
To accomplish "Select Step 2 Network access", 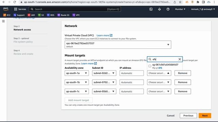I will coord(22,29).
